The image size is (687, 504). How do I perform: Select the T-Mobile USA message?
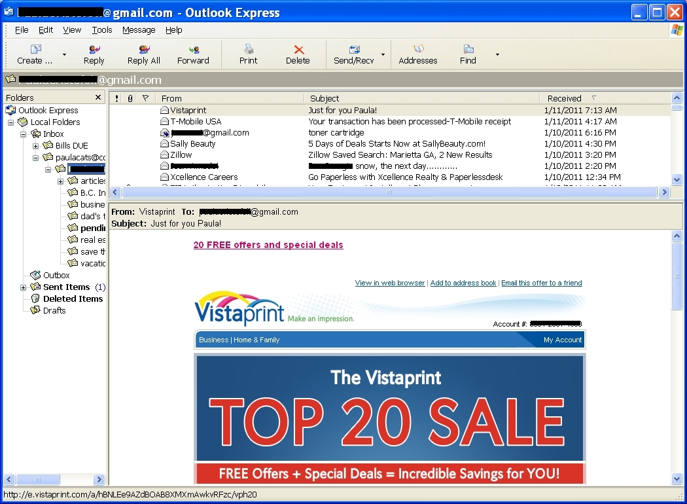389,121
